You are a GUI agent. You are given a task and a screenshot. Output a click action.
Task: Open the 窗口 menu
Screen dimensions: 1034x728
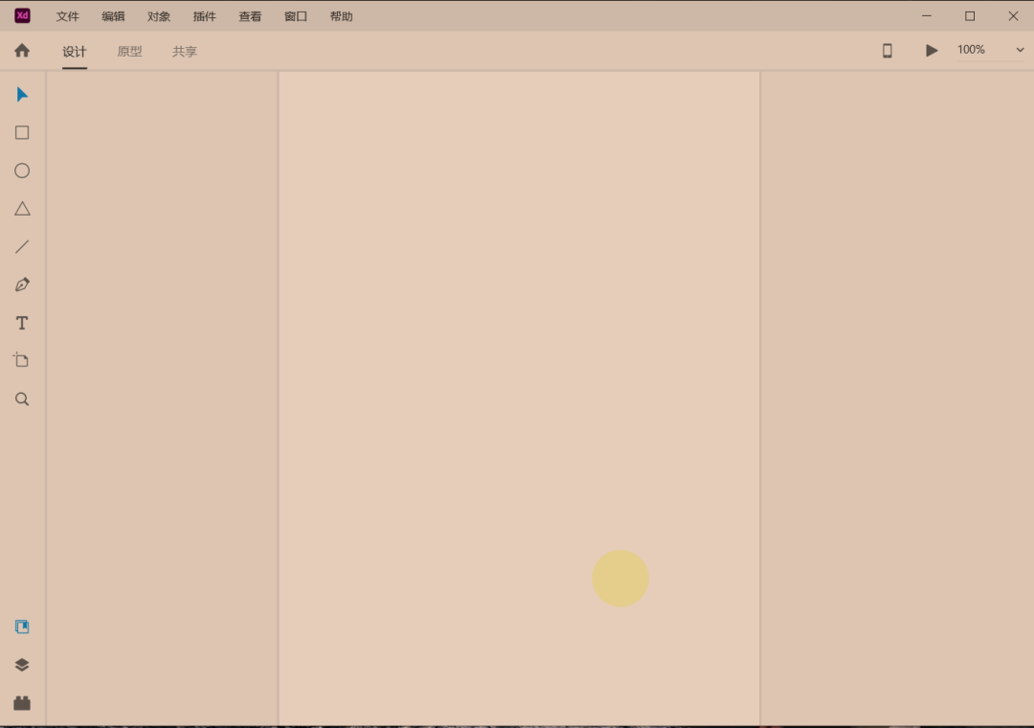point(296,16)
